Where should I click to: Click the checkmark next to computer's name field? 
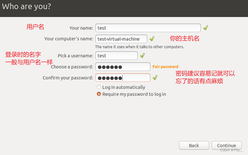(152, 39)
